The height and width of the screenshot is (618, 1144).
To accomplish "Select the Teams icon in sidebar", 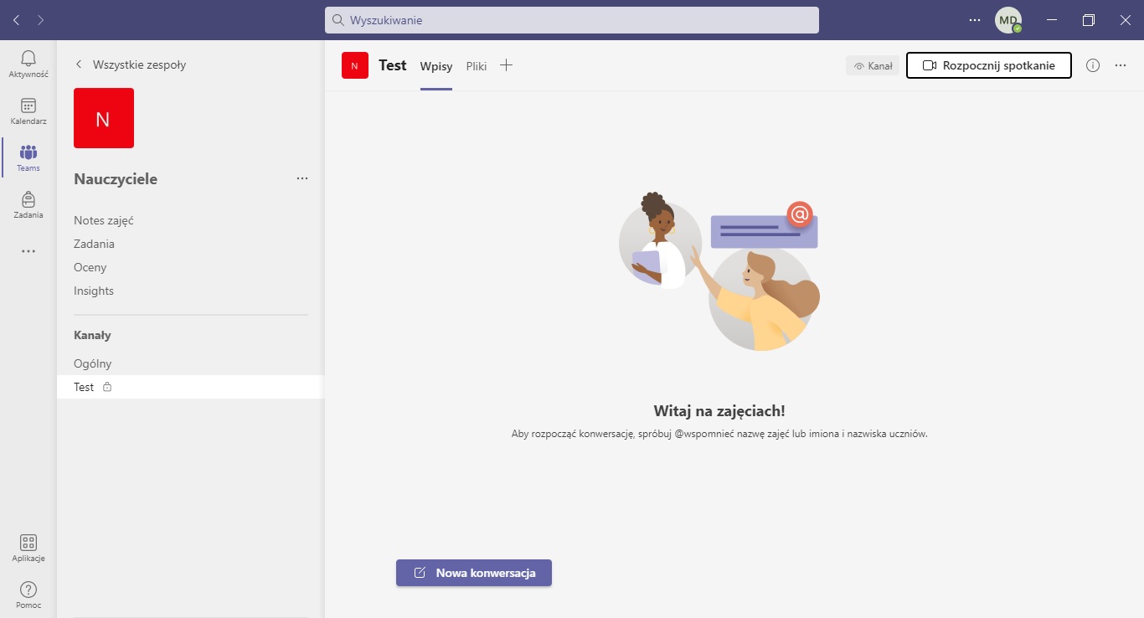I will tap(28, 153).
